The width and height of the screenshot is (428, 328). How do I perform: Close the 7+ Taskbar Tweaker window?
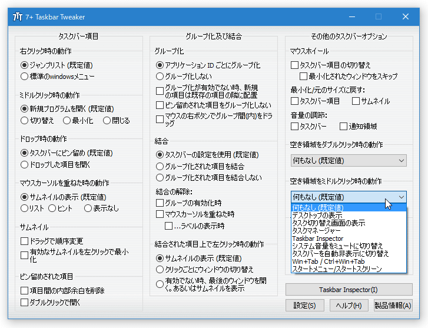[406, 16]
